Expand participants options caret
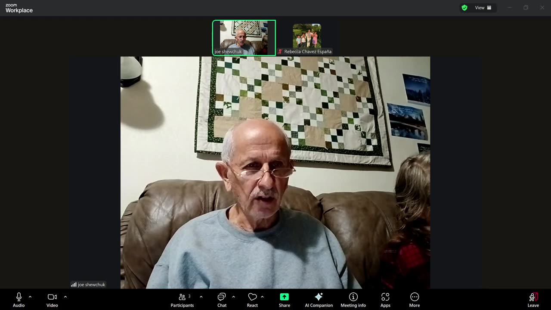This screenshot has height=310, width=551. (x=201, y=297)
